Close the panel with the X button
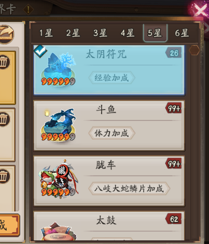209x244 pixels. tap(200, 9)
